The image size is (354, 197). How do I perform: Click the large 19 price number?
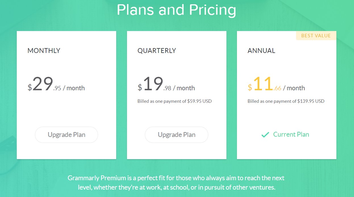[x=153, y=85]
